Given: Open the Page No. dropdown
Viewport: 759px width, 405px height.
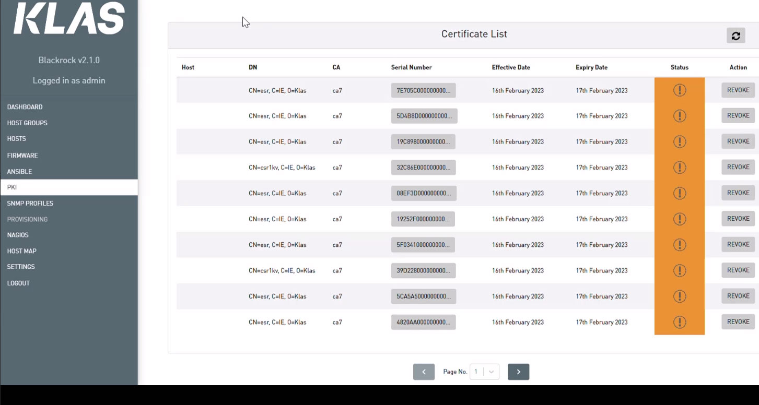Looking at the screenshot, I should [x=484, y=372].
